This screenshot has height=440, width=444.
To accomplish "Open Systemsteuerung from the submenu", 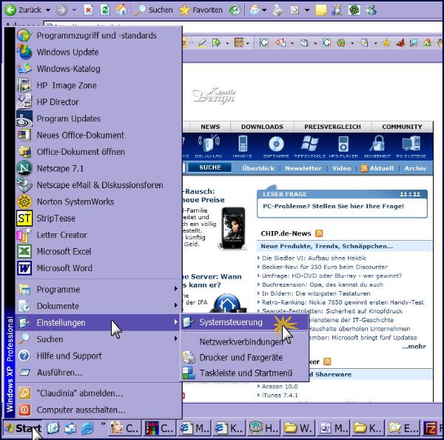I will [x=245, y=322].
